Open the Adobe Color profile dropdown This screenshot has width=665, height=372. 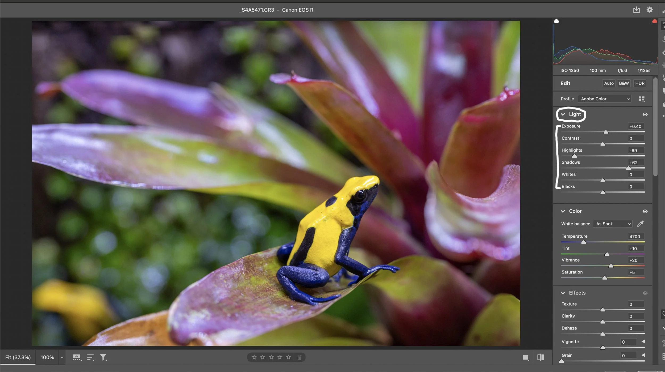click(604, 99)
